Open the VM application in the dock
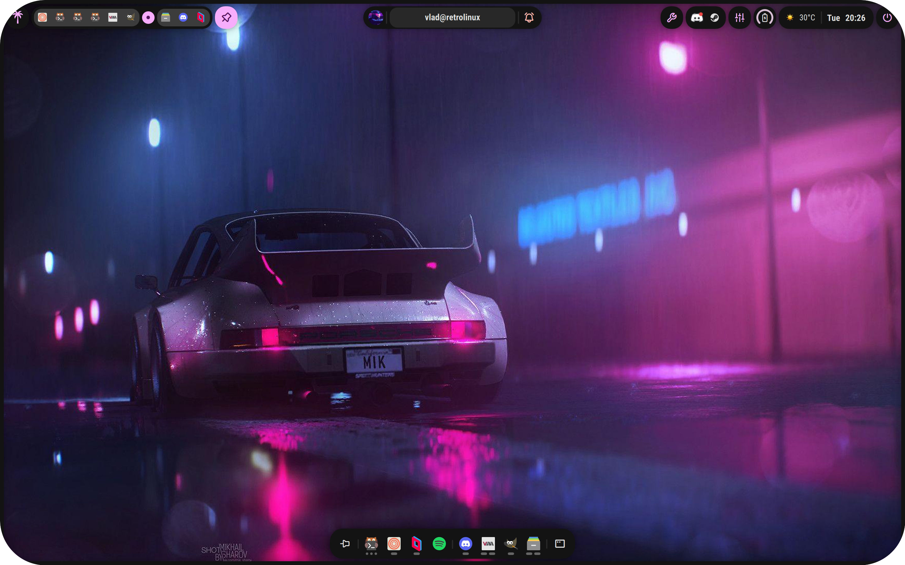 (x=488, y=544)
